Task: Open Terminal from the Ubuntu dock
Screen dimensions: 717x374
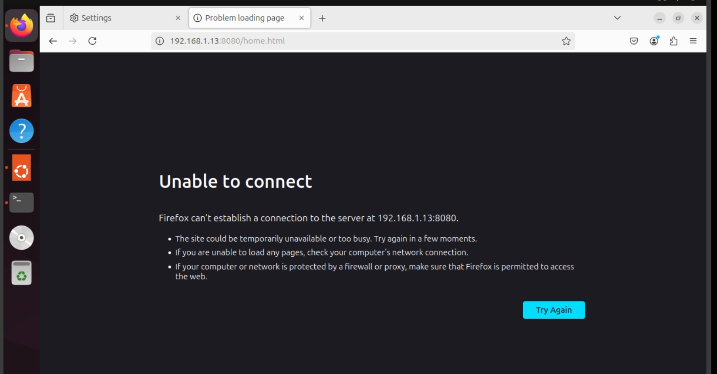Action: (21, 202)
